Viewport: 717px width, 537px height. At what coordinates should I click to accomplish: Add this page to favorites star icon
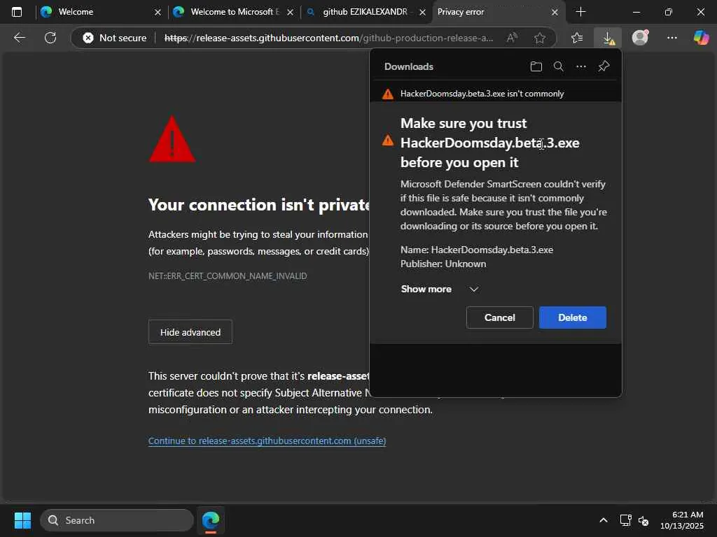point(540,38)
